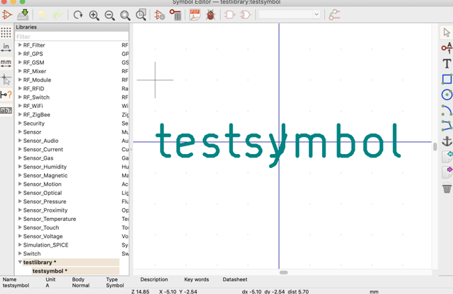The image size is (453, 294).
Task: Expand the Sensor_Audio library
Action: pos(20,141)
